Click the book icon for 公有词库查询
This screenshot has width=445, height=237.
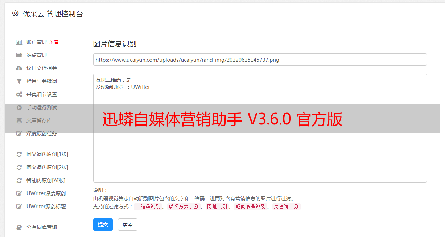(x=19, y=227)
